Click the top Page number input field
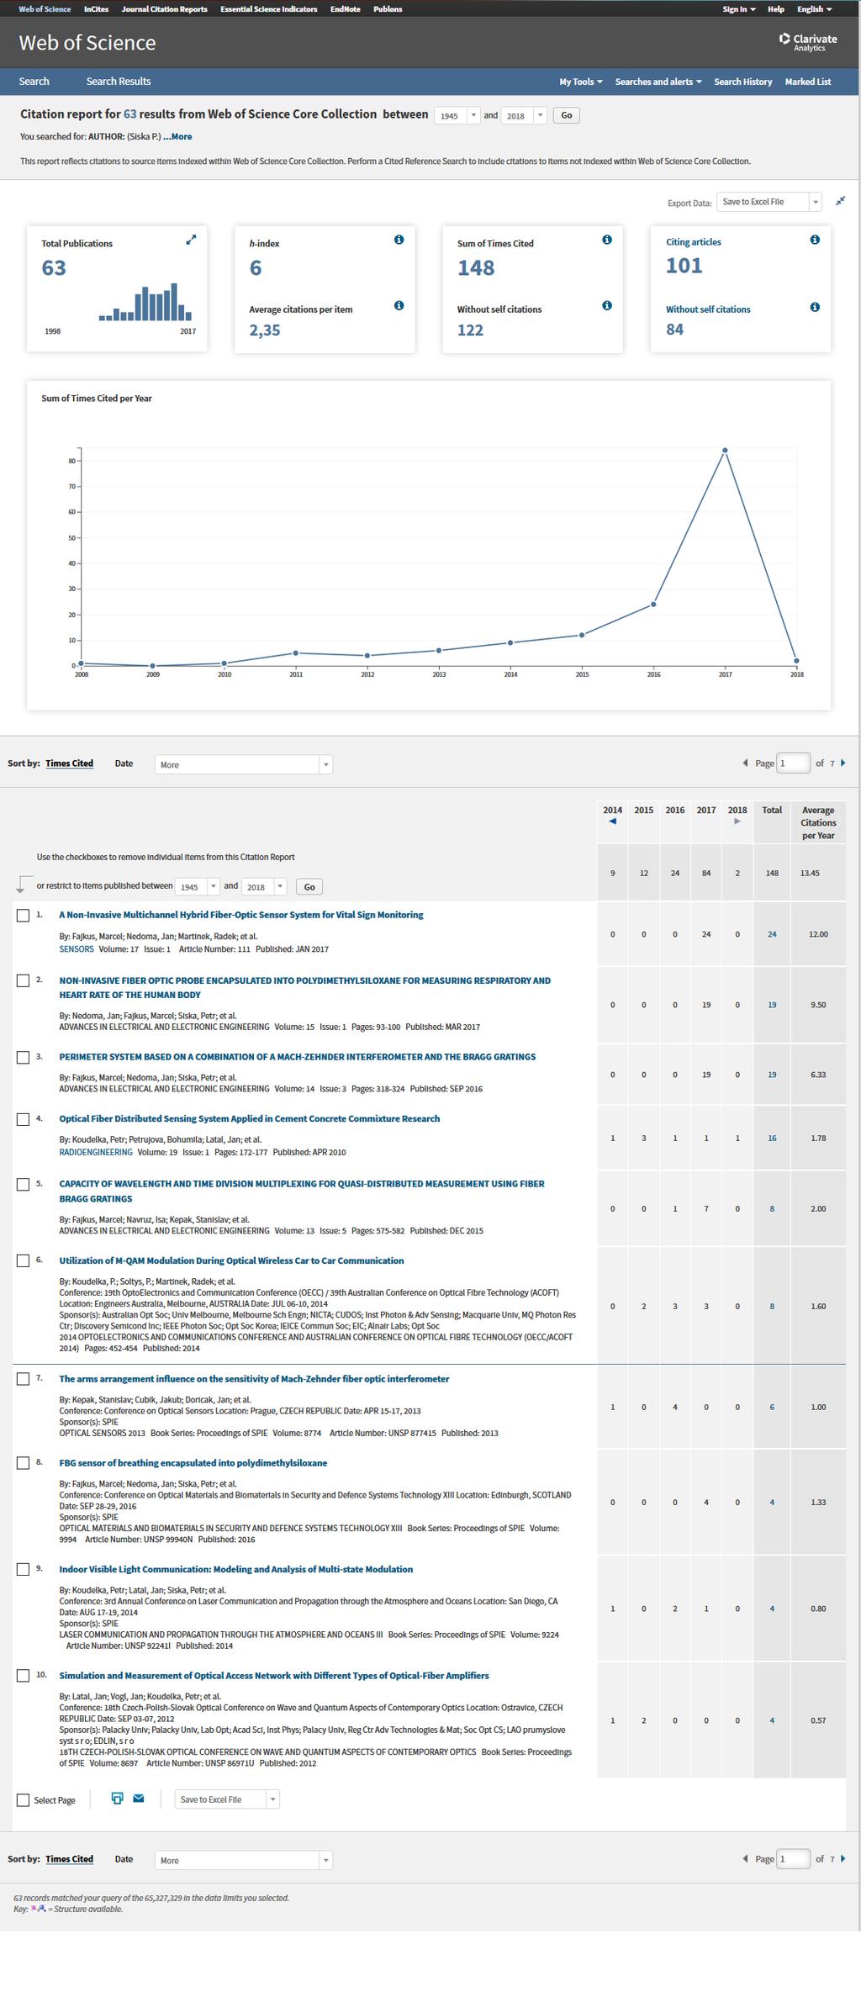The height and width of the screenshot is (1997, 861). (x=794, y=763)
